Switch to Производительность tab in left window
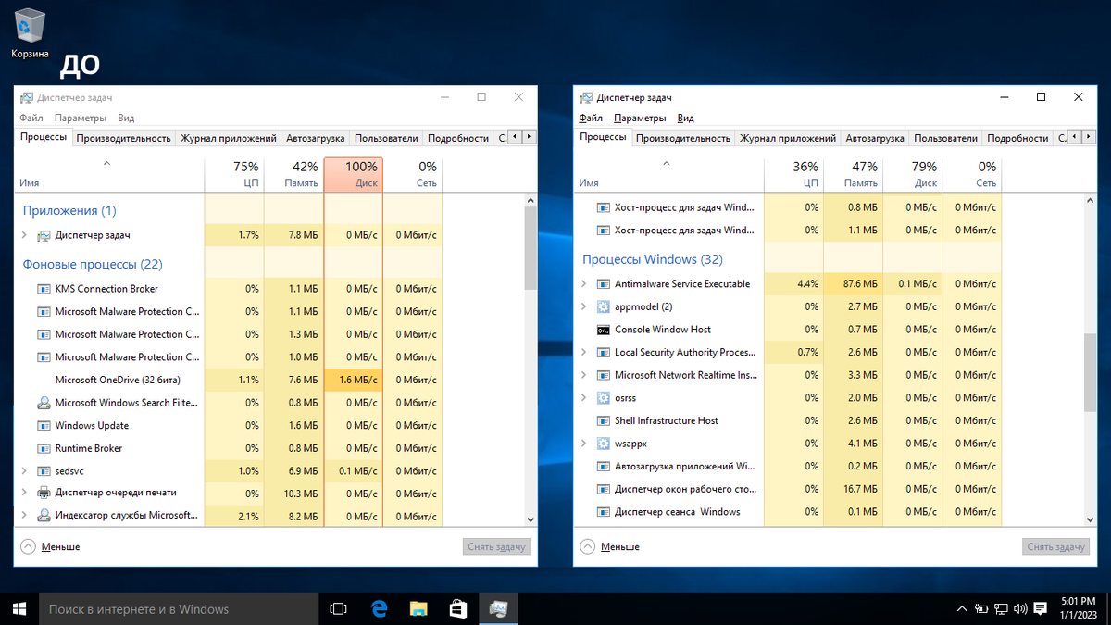The image size is (1111, 625). (x=124, y=138)
